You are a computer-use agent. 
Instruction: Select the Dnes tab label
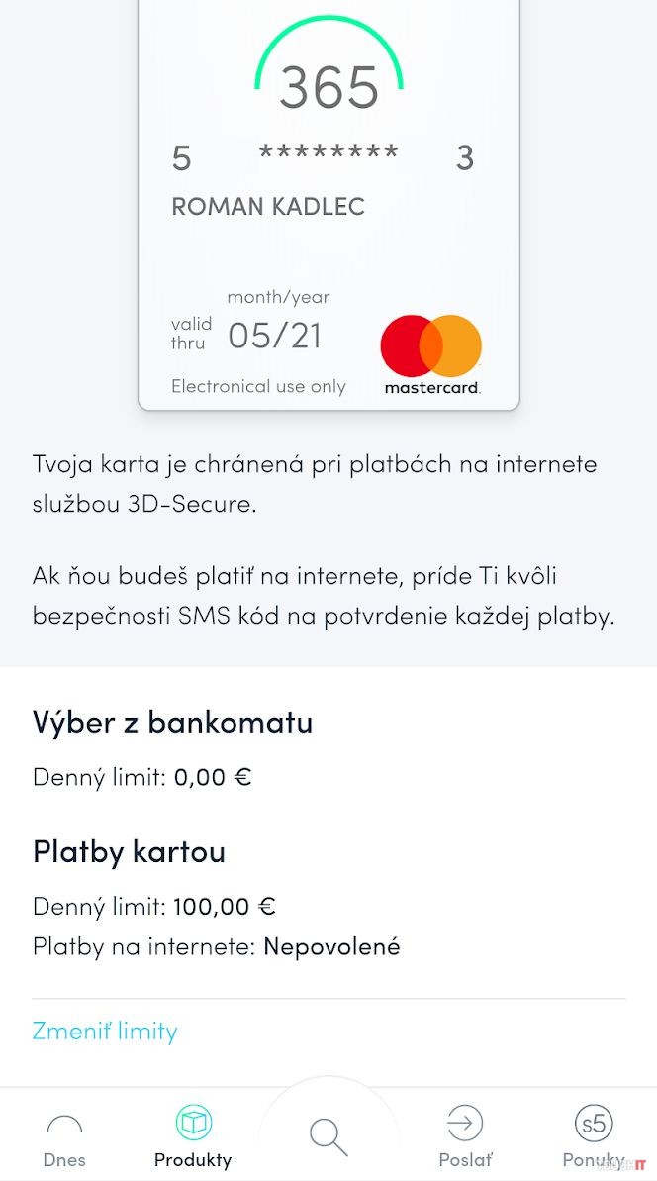pyautogui.click(x=64, y=1159)
